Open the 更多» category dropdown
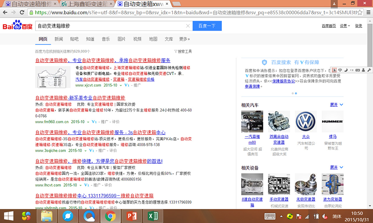The image size is (373, 223). tap(184, 39)
